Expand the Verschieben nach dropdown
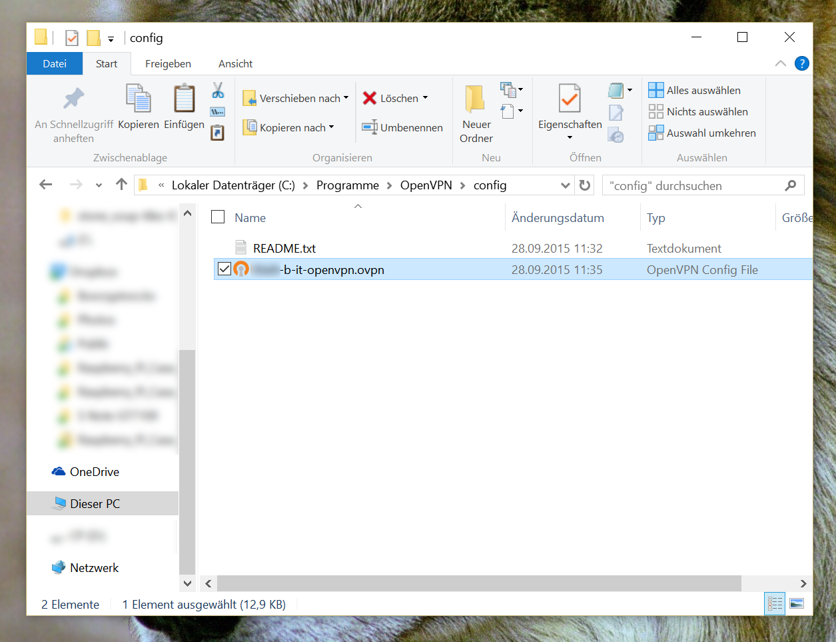 coord(346,98)
